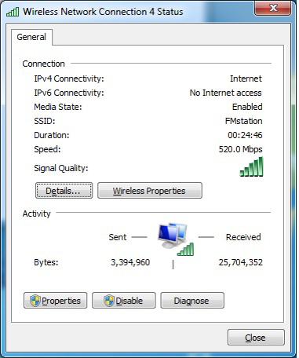Screen dimensions: 299x358
Task: Click the window title Wireless Network Connection 4 Status
Action: point(103,12)
